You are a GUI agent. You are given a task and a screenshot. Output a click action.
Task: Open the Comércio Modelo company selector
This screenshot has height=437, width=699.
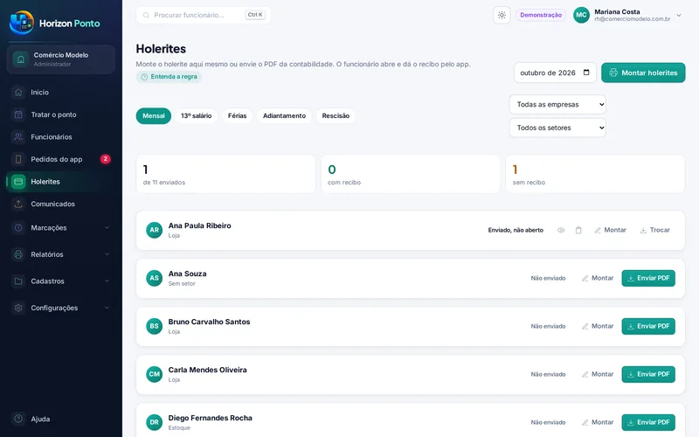pyautogui.click(x=61, y=59)
